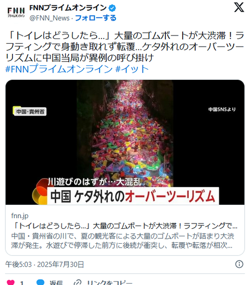
Task: Click the リンクをコピー label
Action: (110, 283)
